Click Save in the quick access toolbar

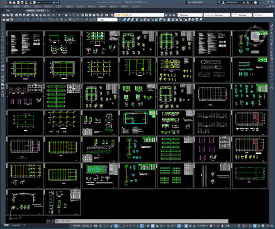pyautogui.click(x=18, y=3)
